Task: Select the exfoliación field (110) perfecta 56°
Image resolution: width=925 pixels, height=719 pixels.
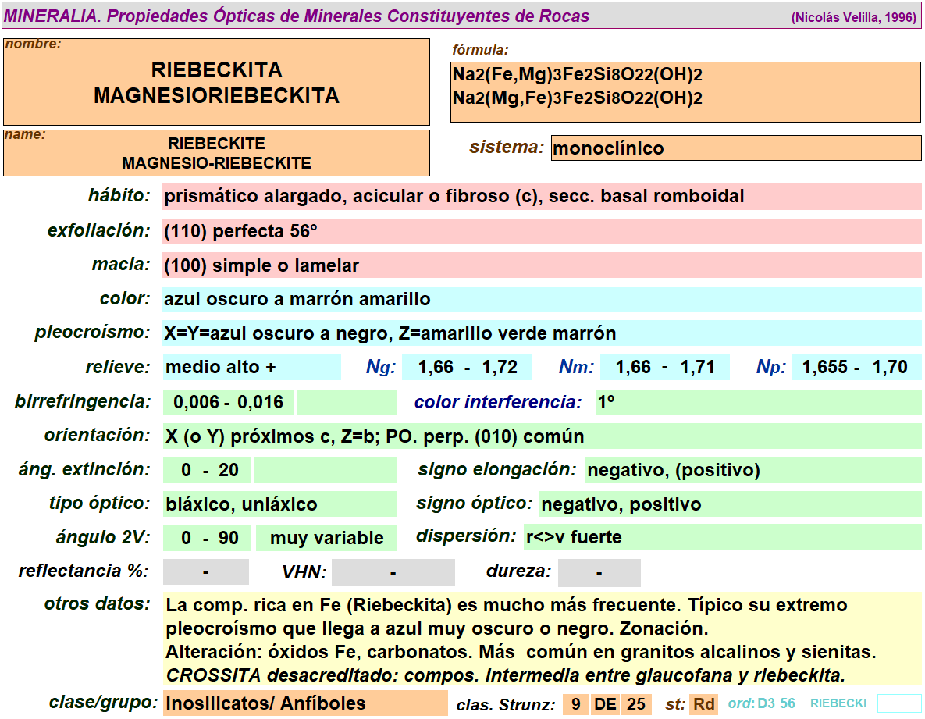Action: pyautogui.click(x=542, y=231)
